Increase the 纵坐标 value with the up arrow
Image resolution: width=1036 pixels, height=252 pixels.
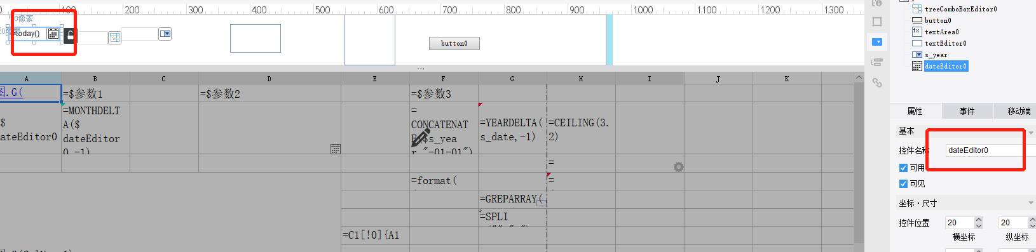(1032, 220)
